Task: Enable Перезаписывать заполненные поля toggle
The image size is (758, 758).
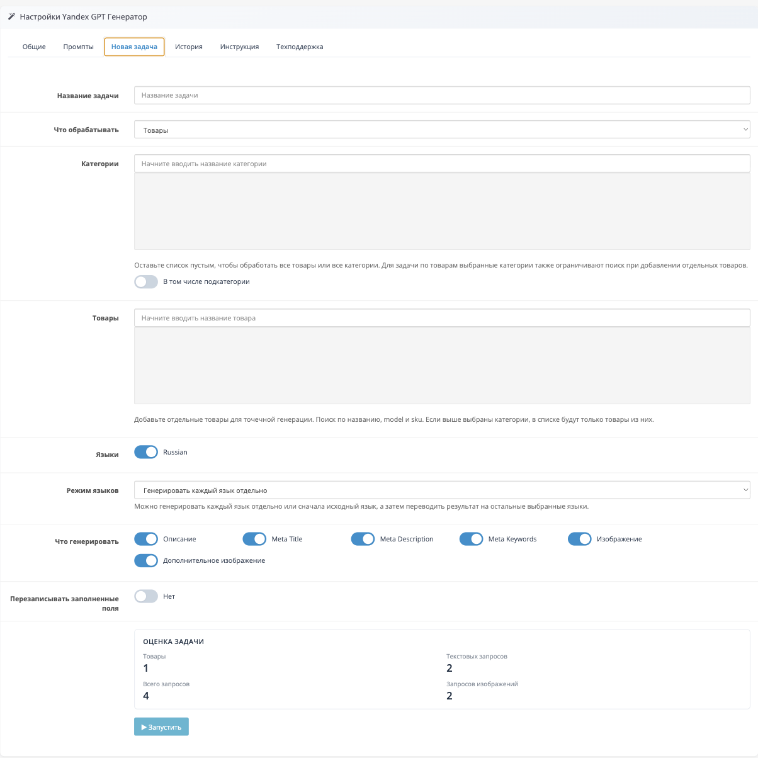Action: click(146, 596)
